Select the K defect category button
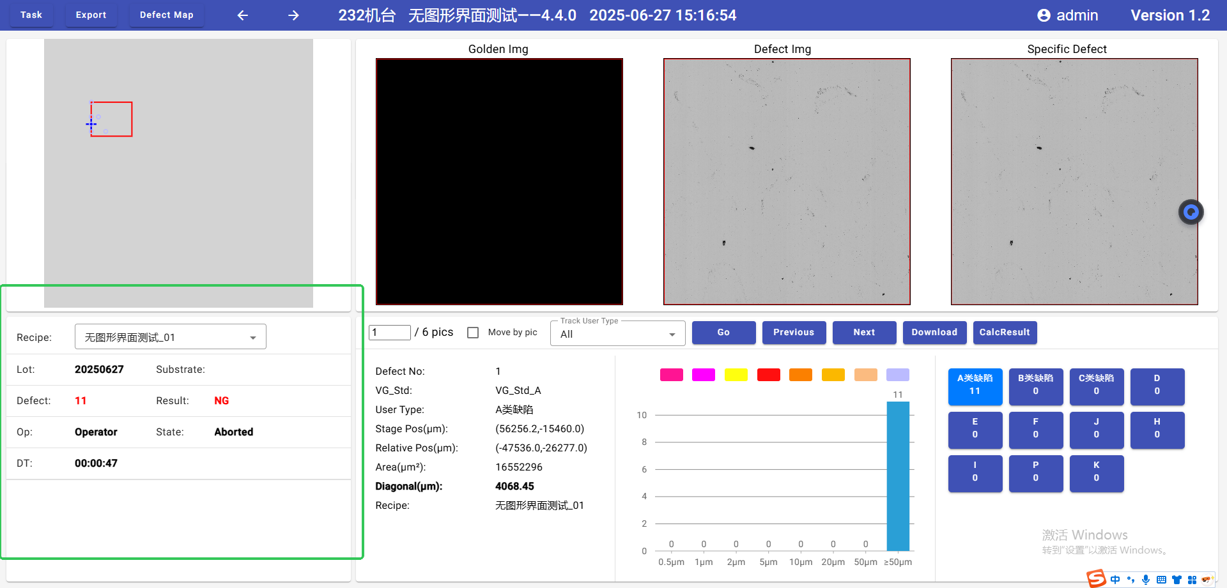Screen dimensions: 1227x588 pos(1097,474)
